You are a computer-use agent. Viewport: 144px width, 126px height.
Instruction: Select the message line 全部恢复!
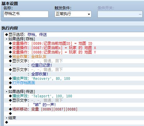[74, 74]
